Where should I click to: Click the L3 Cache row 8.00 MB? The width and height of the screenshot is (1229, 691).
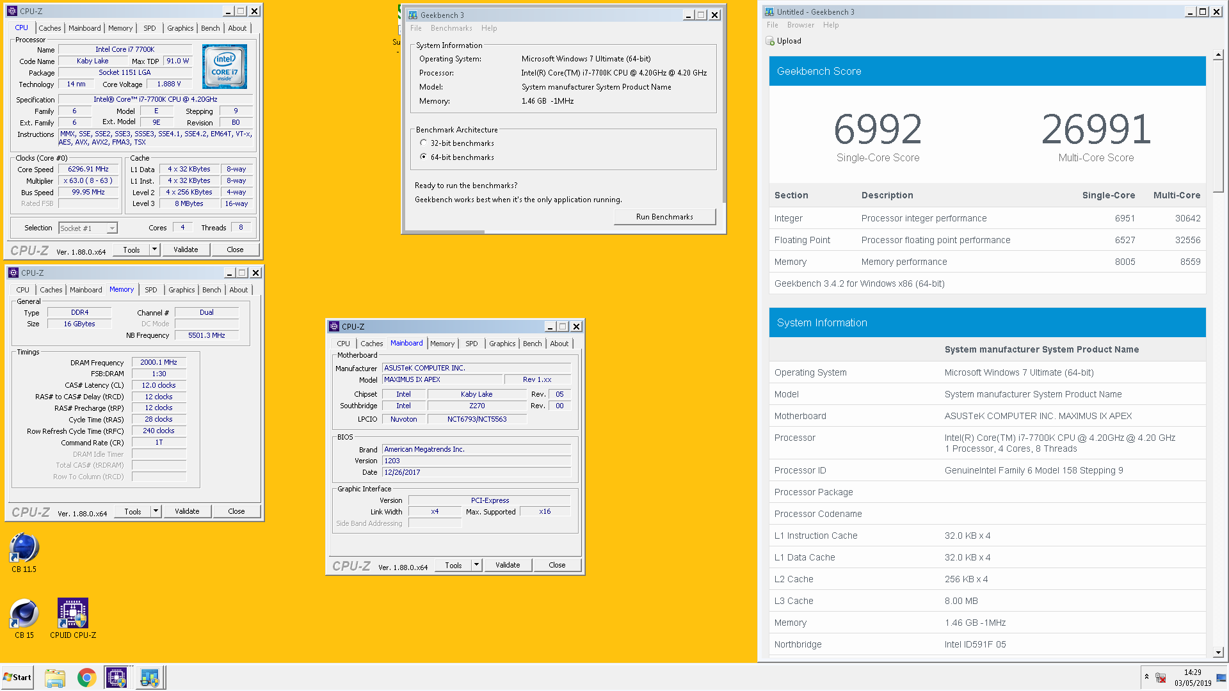tap(987, 601)
